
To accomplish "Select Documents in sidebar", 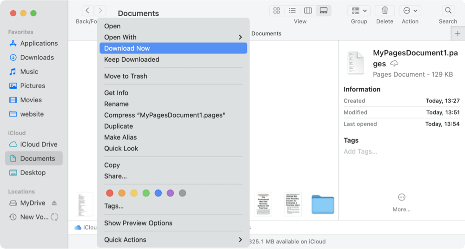I will (x=34, y=158).
